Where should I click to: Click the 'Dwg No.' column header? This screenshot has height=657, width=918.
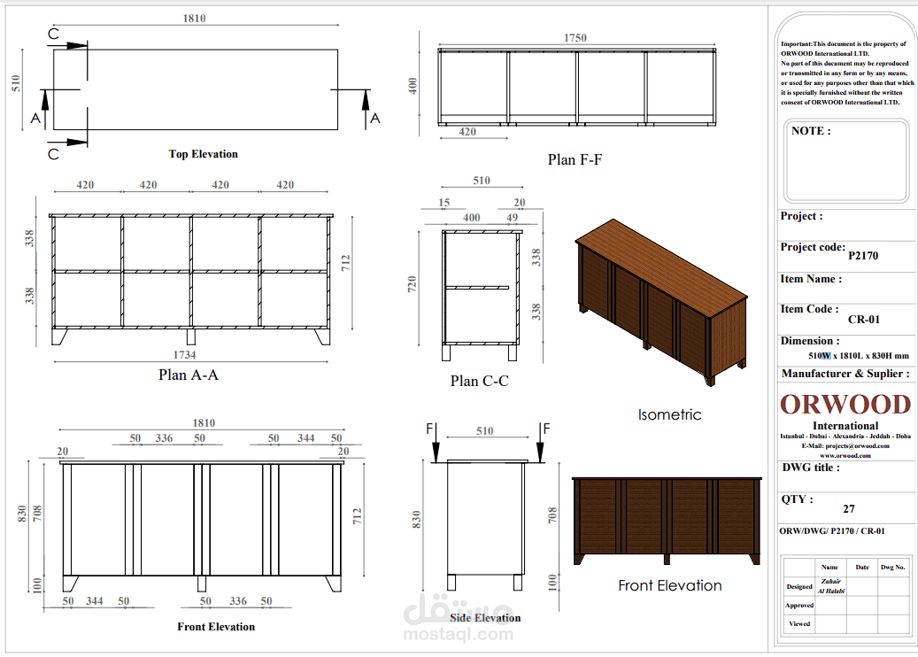(893, 568)
